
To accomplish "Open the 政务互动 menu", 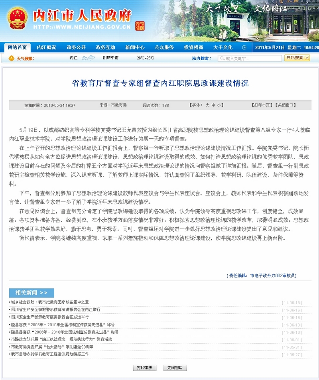I will click(x=105, y=47).
